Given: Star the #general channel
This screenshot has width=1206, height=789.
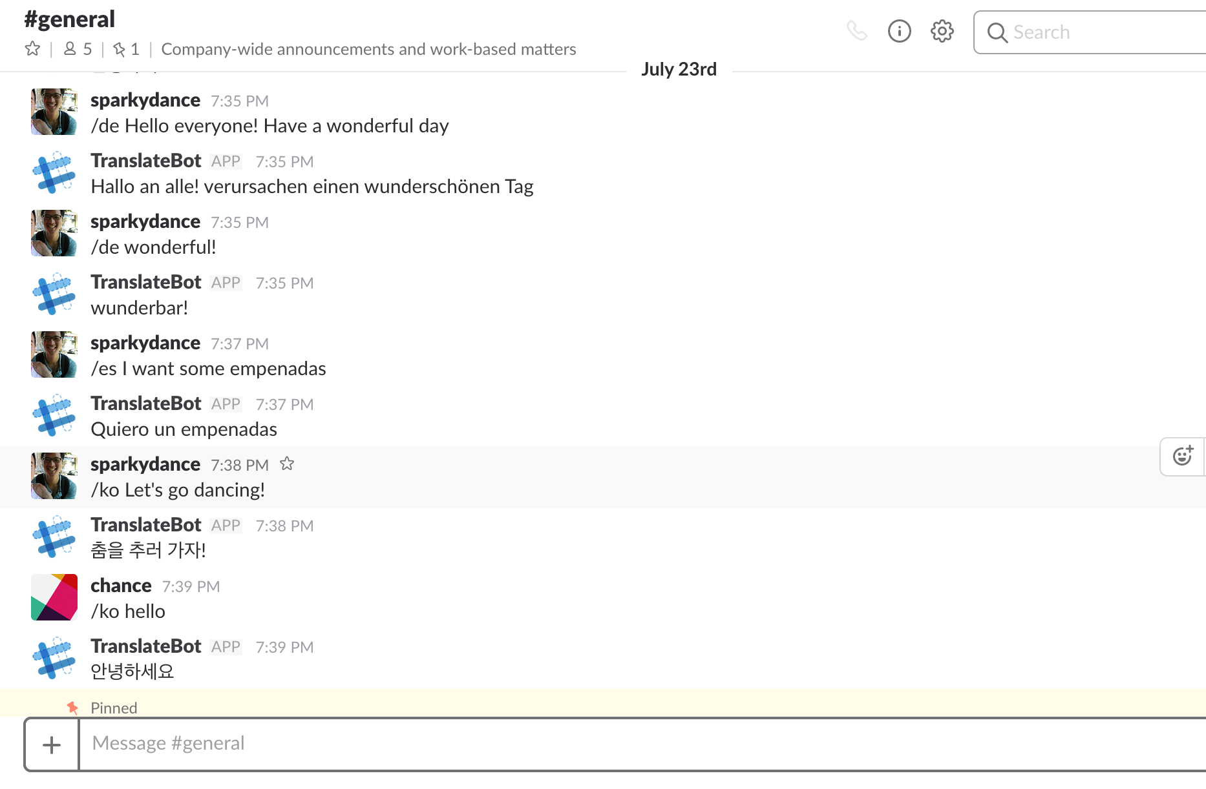Looking at the screenshot, I should (32, 49).
